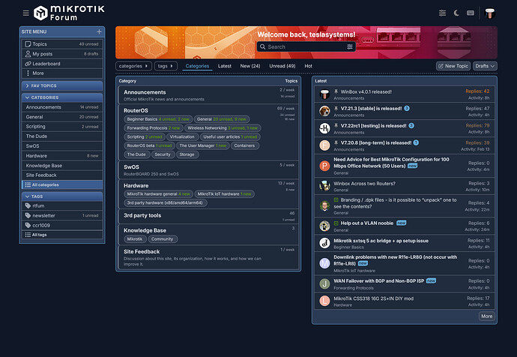Open the chat messages icon in header

(x=471, y=13)
